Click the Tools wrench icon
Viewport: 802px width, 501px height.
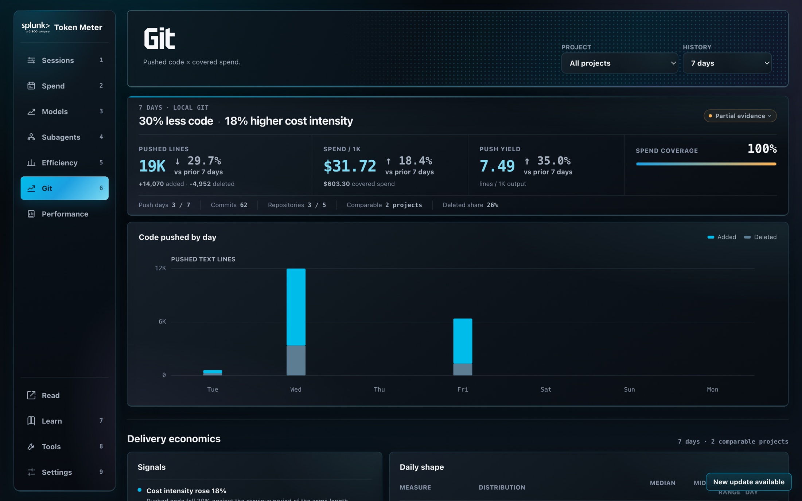(31, 446)
